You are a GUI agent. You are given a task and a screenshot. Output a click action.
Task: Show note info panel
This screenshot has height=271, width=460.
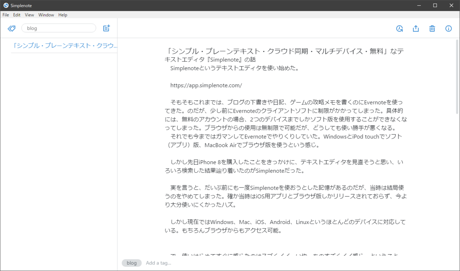(449, 29)
